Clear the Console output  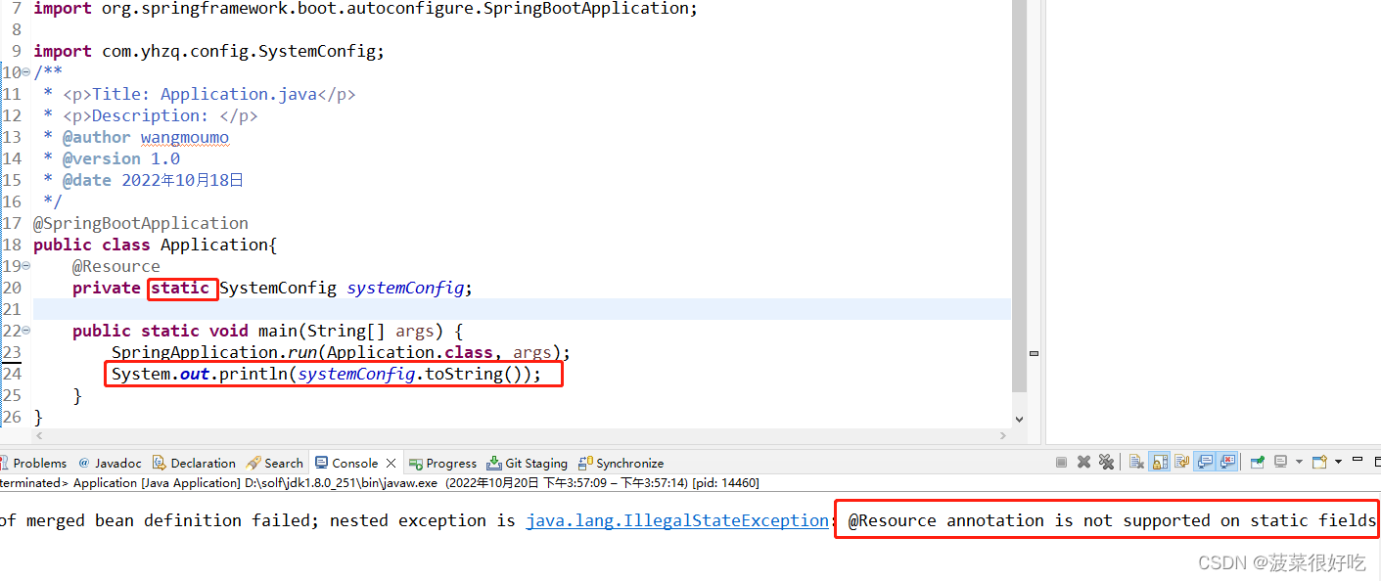[x=1134, y=461]
